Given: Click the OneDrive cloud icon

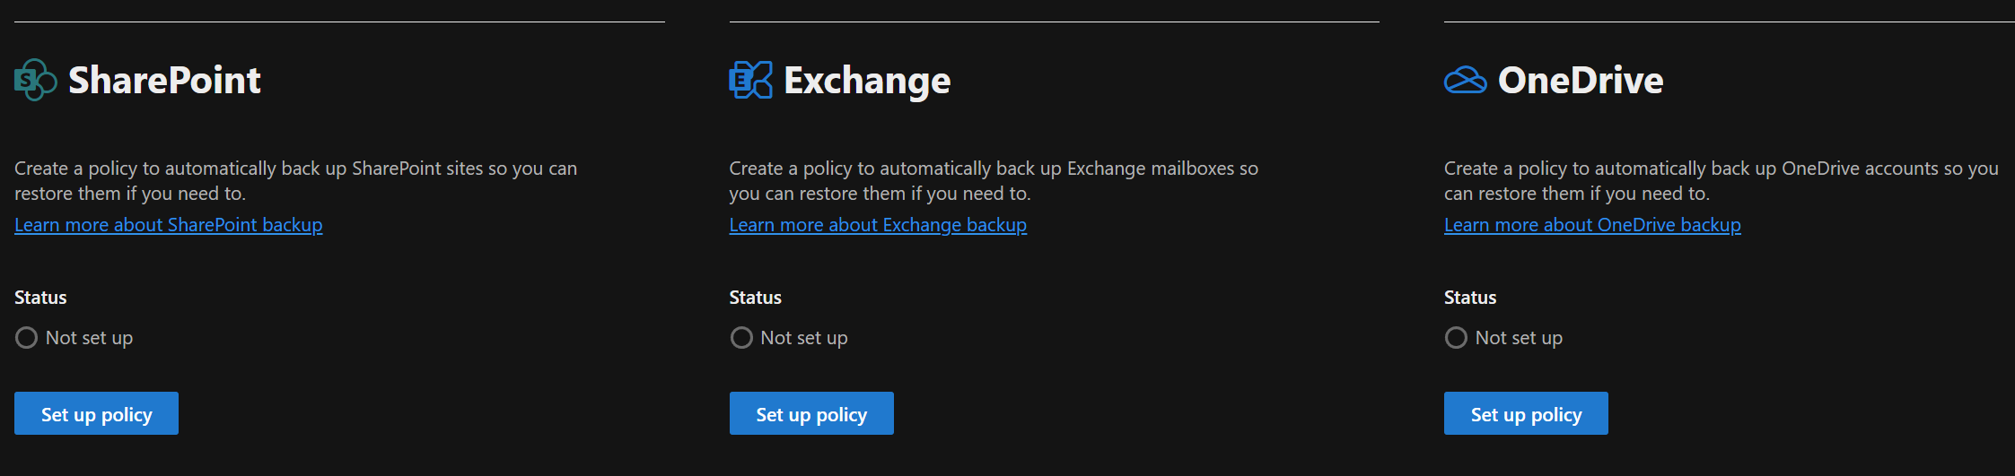Looking at the screenshot, I should [1466, 80].
